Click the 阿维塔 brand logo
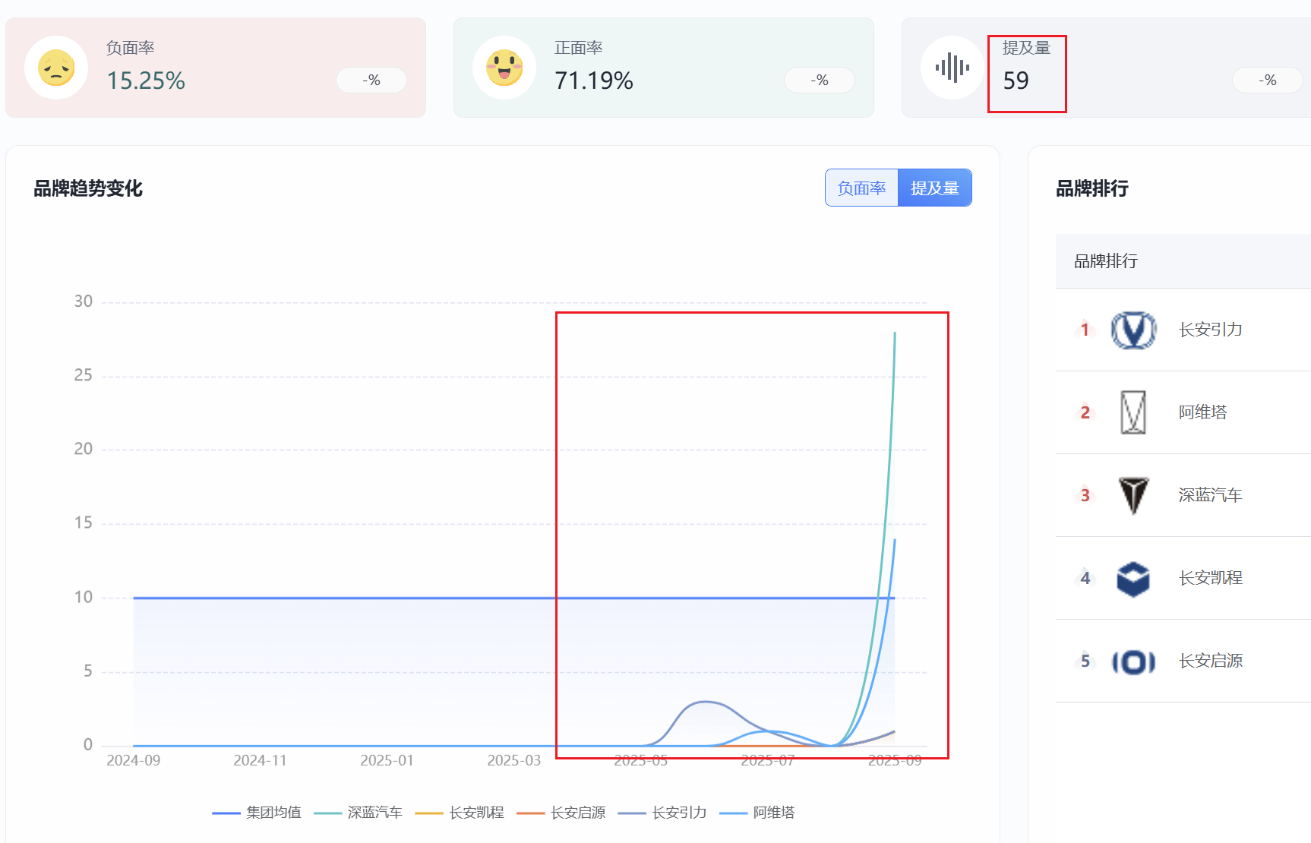 click(1133, 412)
